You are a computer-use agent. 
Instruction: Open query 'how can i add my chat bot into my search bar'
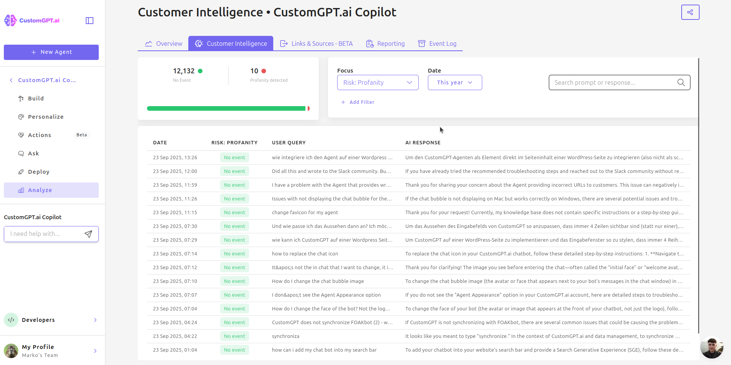pos(324,350)
